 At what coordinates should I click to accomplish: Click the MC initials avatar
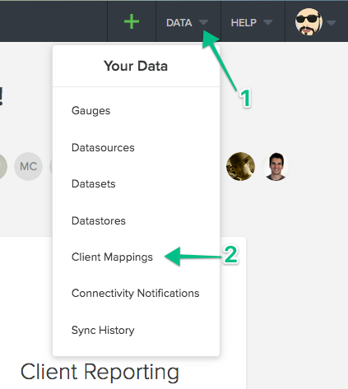pyautogui.click(x=29, y=166)
